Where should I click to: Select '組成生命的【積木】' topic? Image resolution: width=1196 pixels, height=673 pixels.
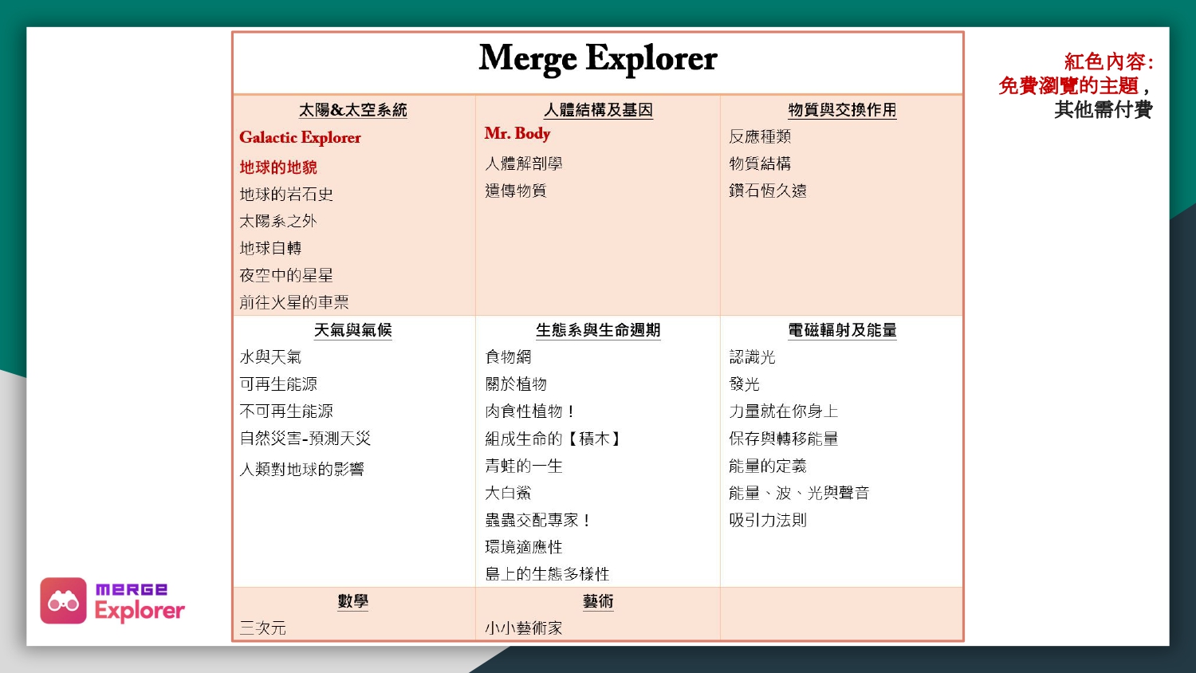click(x=553, y=439)
